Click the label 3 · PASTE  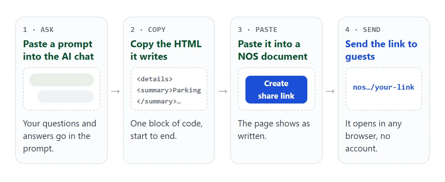click(258, 30)
